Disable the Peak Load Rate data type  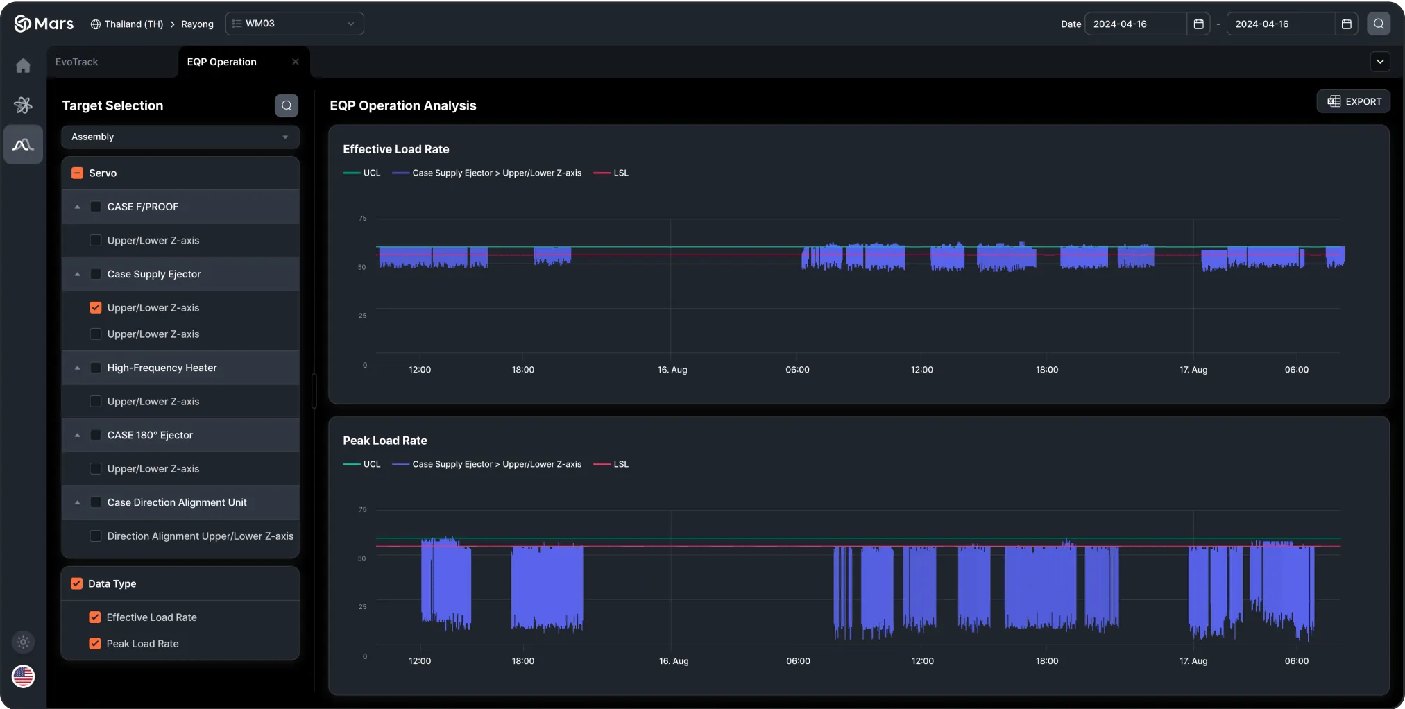[x=94, y=643]
